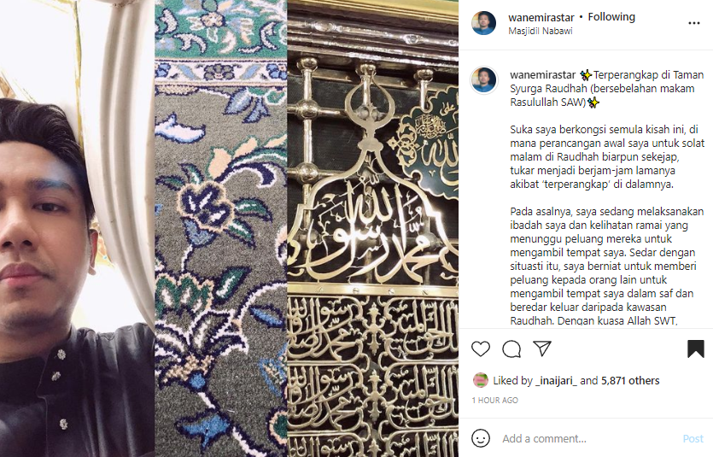The image size is (713, 457).
Task: Open the wanemirastar username in the header
Action: click(541, 17)
